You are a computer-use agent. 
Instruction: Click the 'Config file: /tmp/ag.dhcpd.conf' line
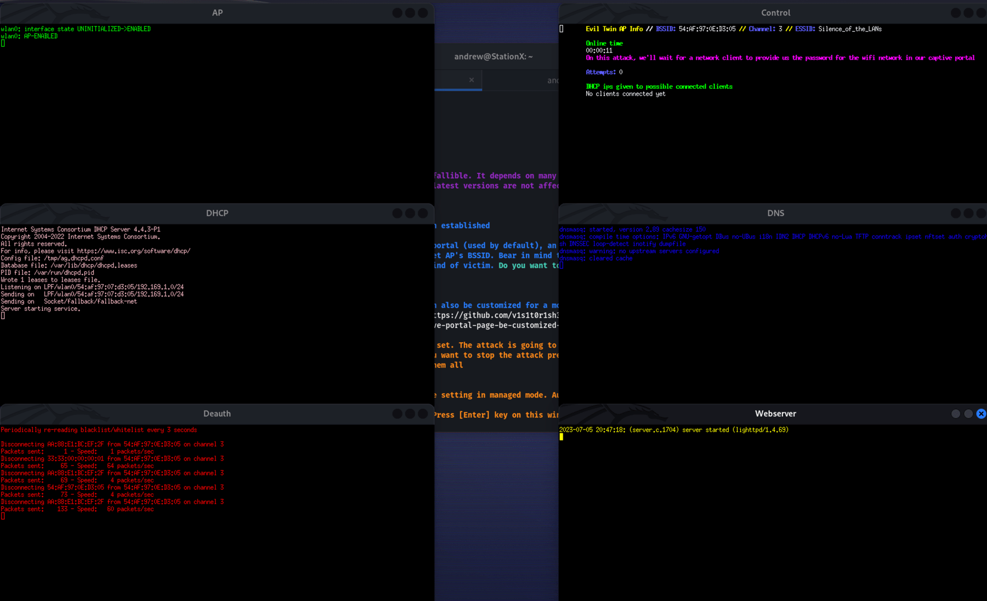(52, 258)
